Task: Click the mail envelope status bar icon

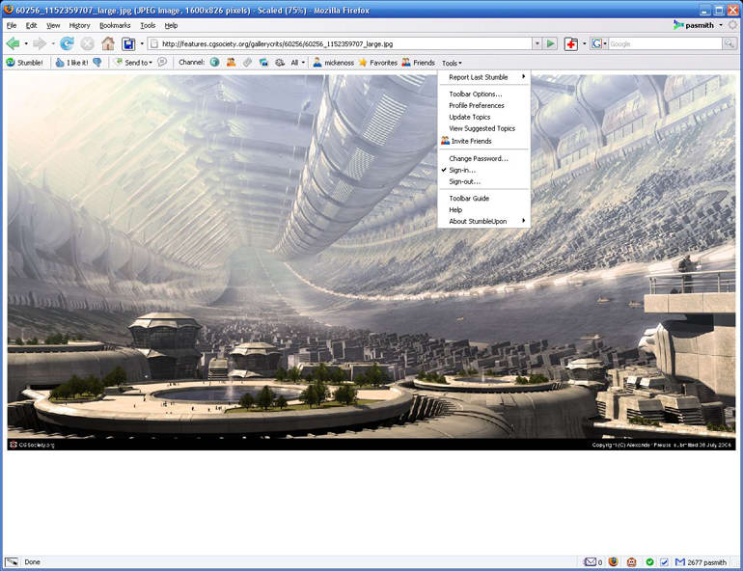Action: 591,562
